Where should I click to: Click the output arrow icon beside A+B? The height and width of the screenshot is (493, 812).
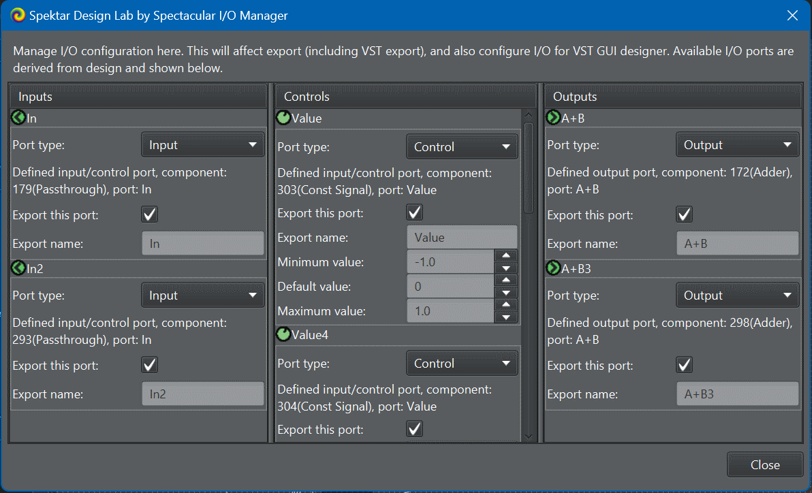pos(553,118)
